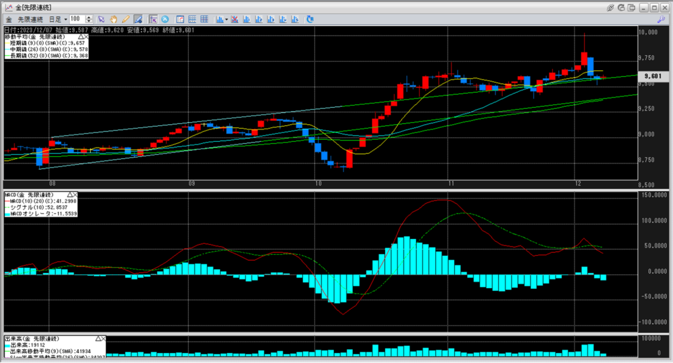Toggle the selected line-edit drawing tool
The width and height of the screenshot is (673, 363).
point(138,19)
